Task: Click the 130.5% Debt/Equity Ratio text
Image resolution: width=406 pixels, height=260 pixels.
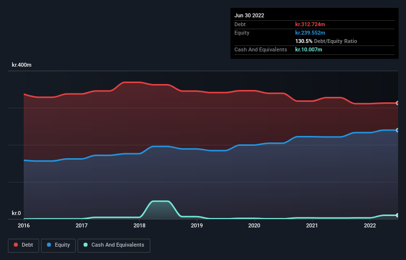Action: (x=326, y=41)
